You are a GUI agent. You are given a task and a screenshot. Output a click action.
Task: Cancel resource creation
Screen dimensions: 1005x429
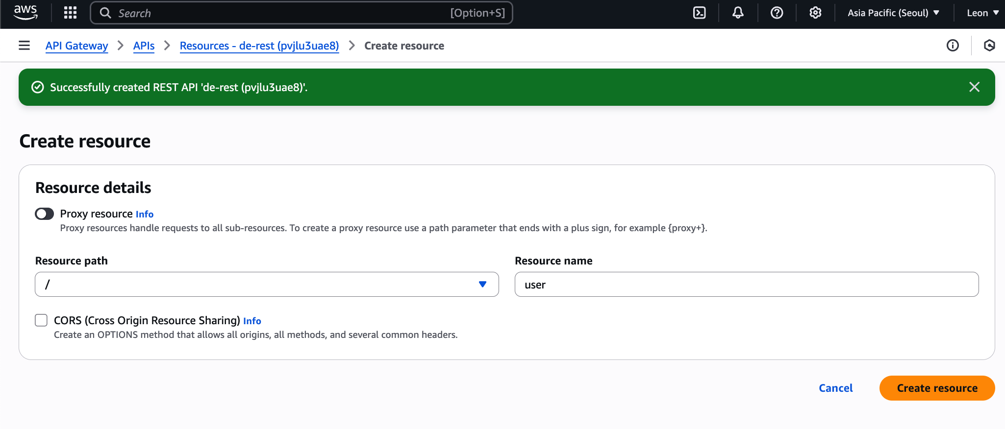835,388
